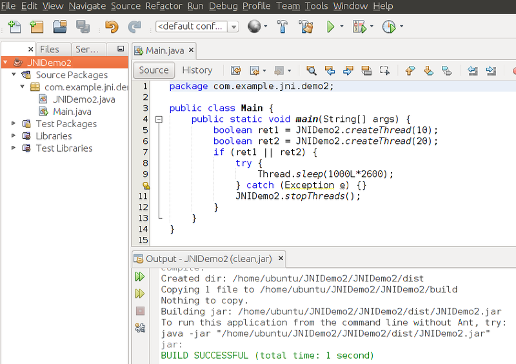
Task: Switch to the Services tab
Action: (x=87, y=50)
